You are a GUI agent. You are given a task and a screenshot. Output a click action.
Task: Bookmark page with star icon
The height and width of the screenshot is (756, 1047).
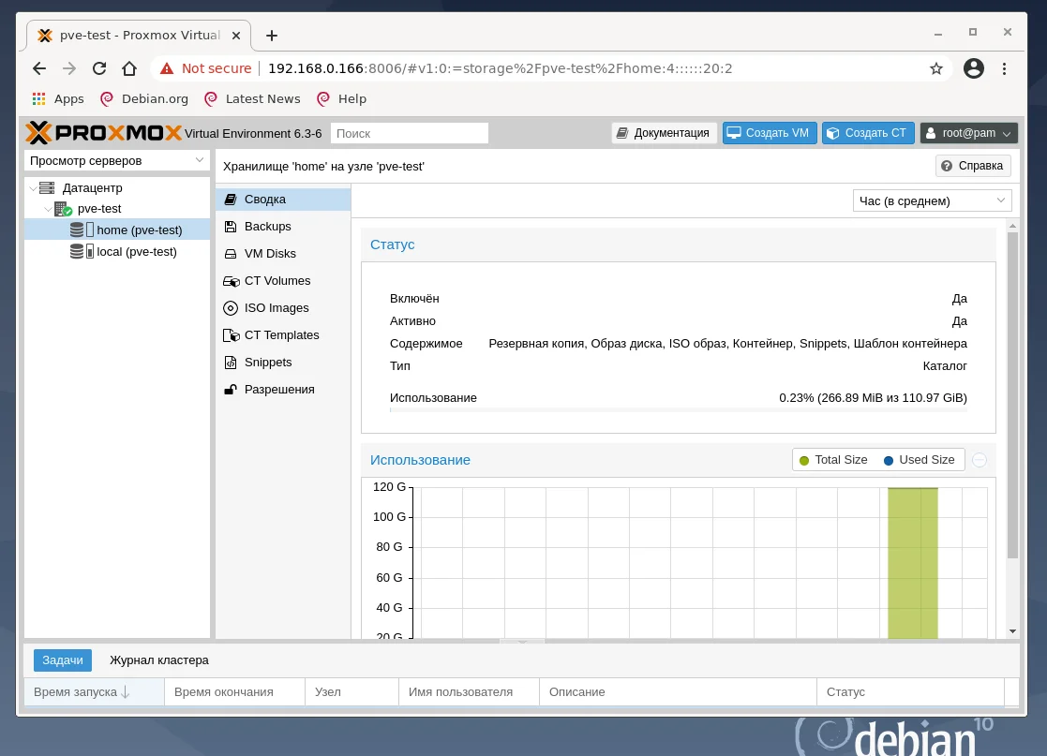[936, 68]
